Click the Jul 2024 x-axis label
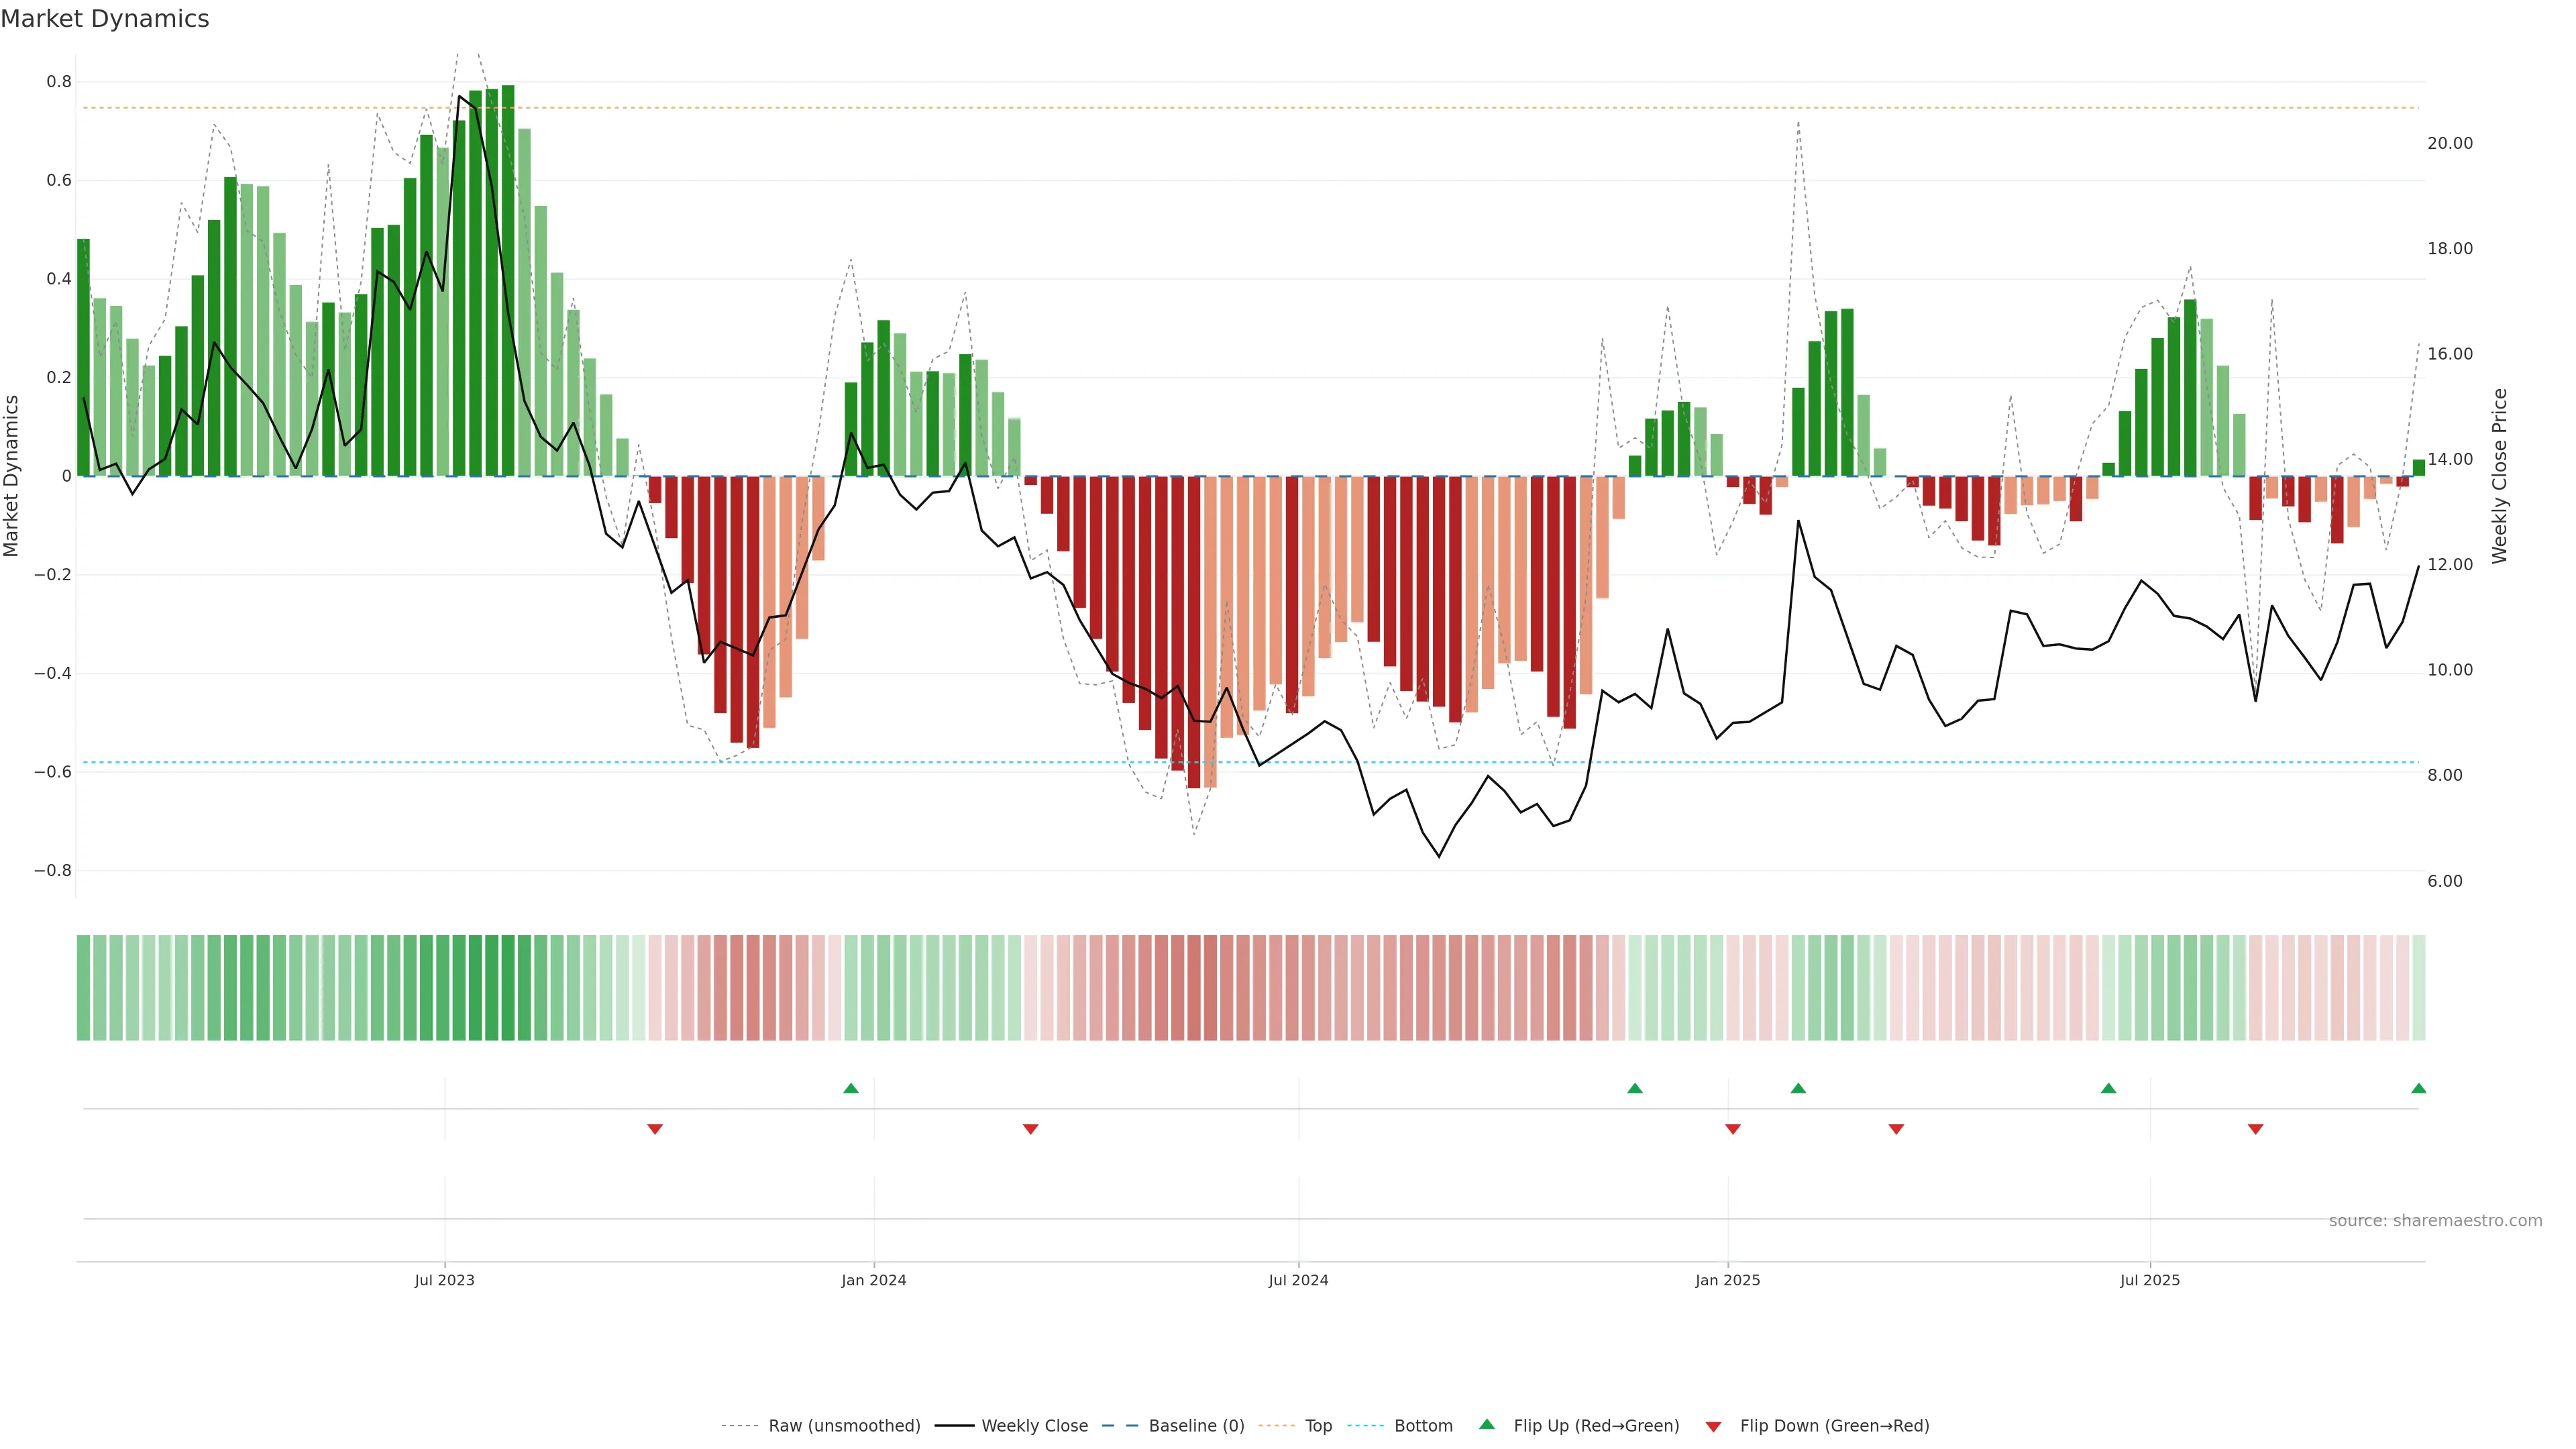The height and width of the screenshot is (1449, 2576). click(1298, 1280)
